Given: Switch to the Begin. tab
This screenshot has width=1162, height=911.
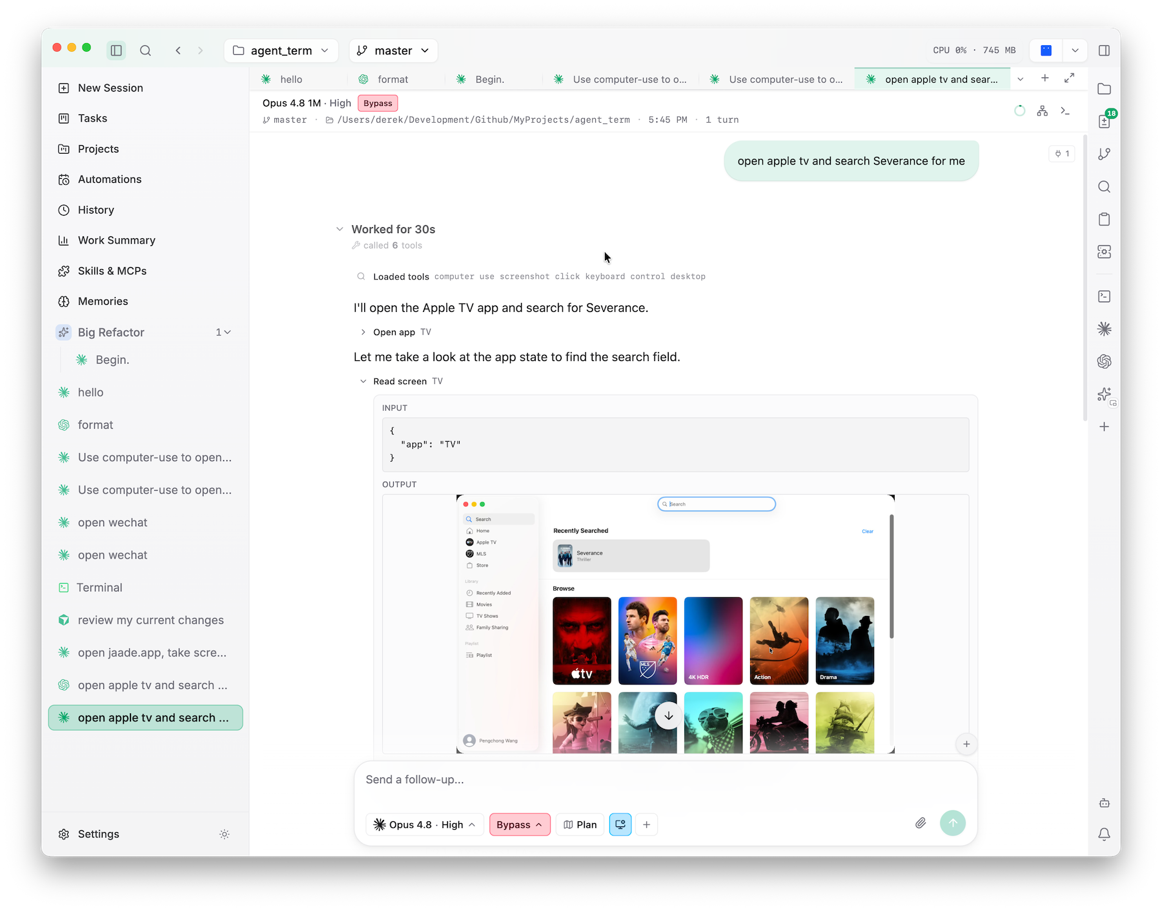Looking at the screenshot, I should 489,79.
